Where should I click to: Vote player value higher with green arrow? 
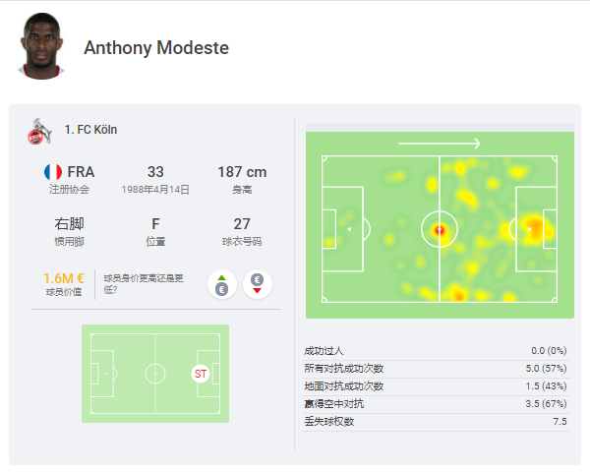222,284
